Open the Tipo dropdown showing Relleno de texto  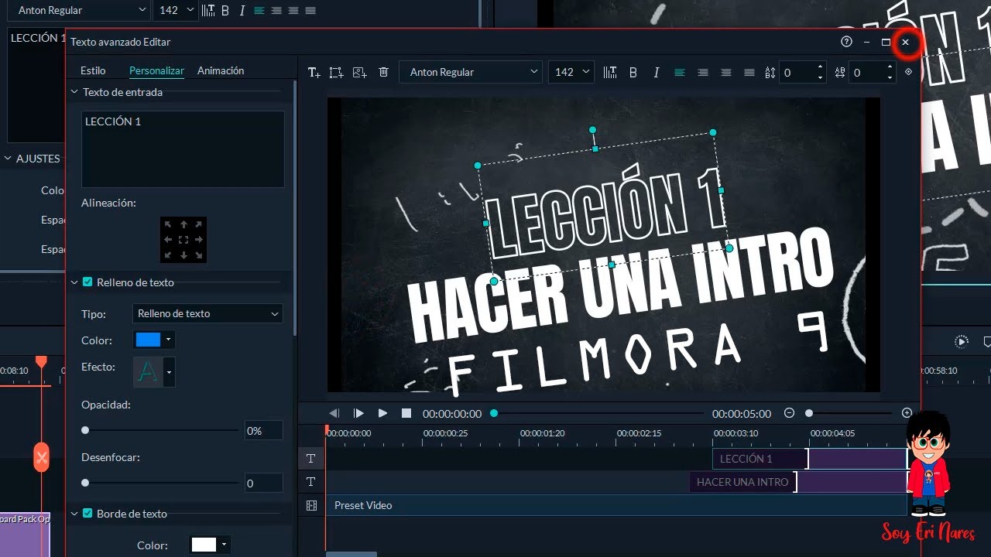[x=207, y=313]
